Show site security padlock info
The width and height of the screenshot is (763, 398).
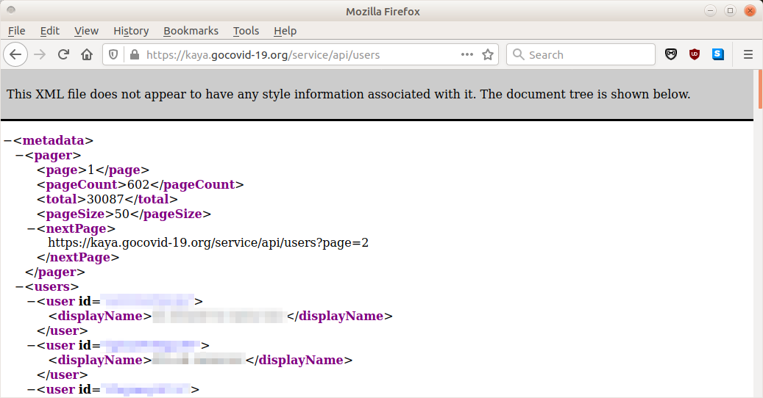pos(134,54)
